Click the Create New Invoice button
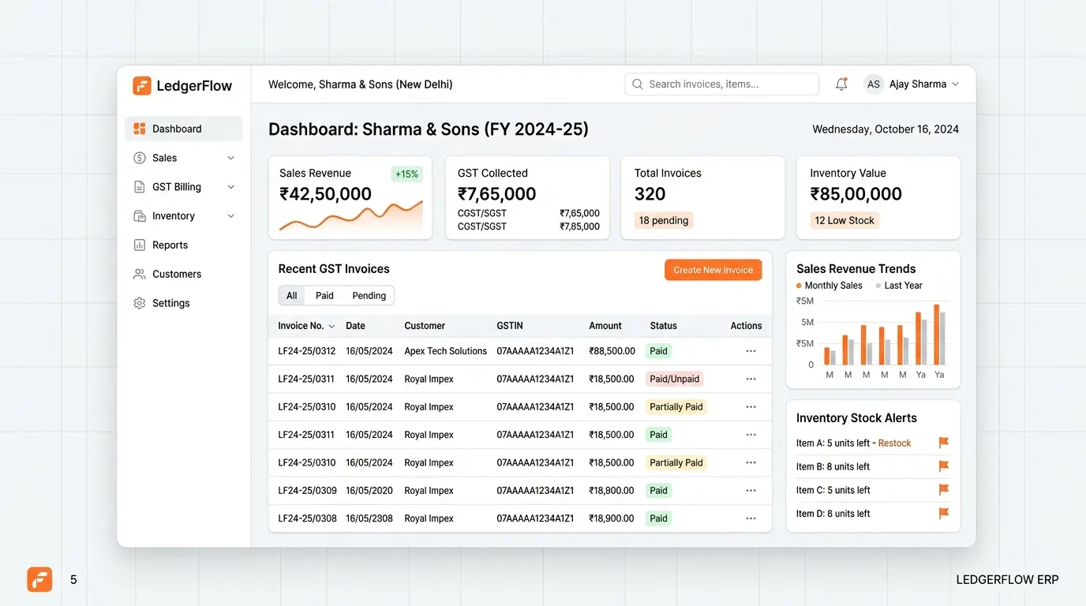This screenshot has width=1086, height=606. 713,270
